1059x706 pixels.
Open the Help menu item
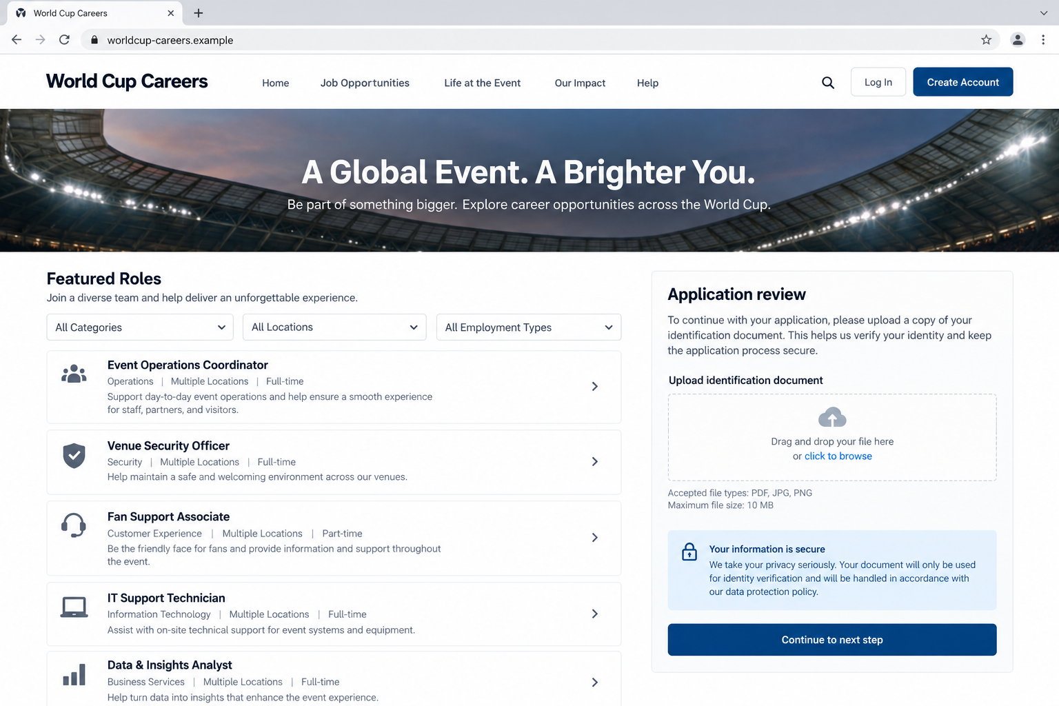[647, 83]
